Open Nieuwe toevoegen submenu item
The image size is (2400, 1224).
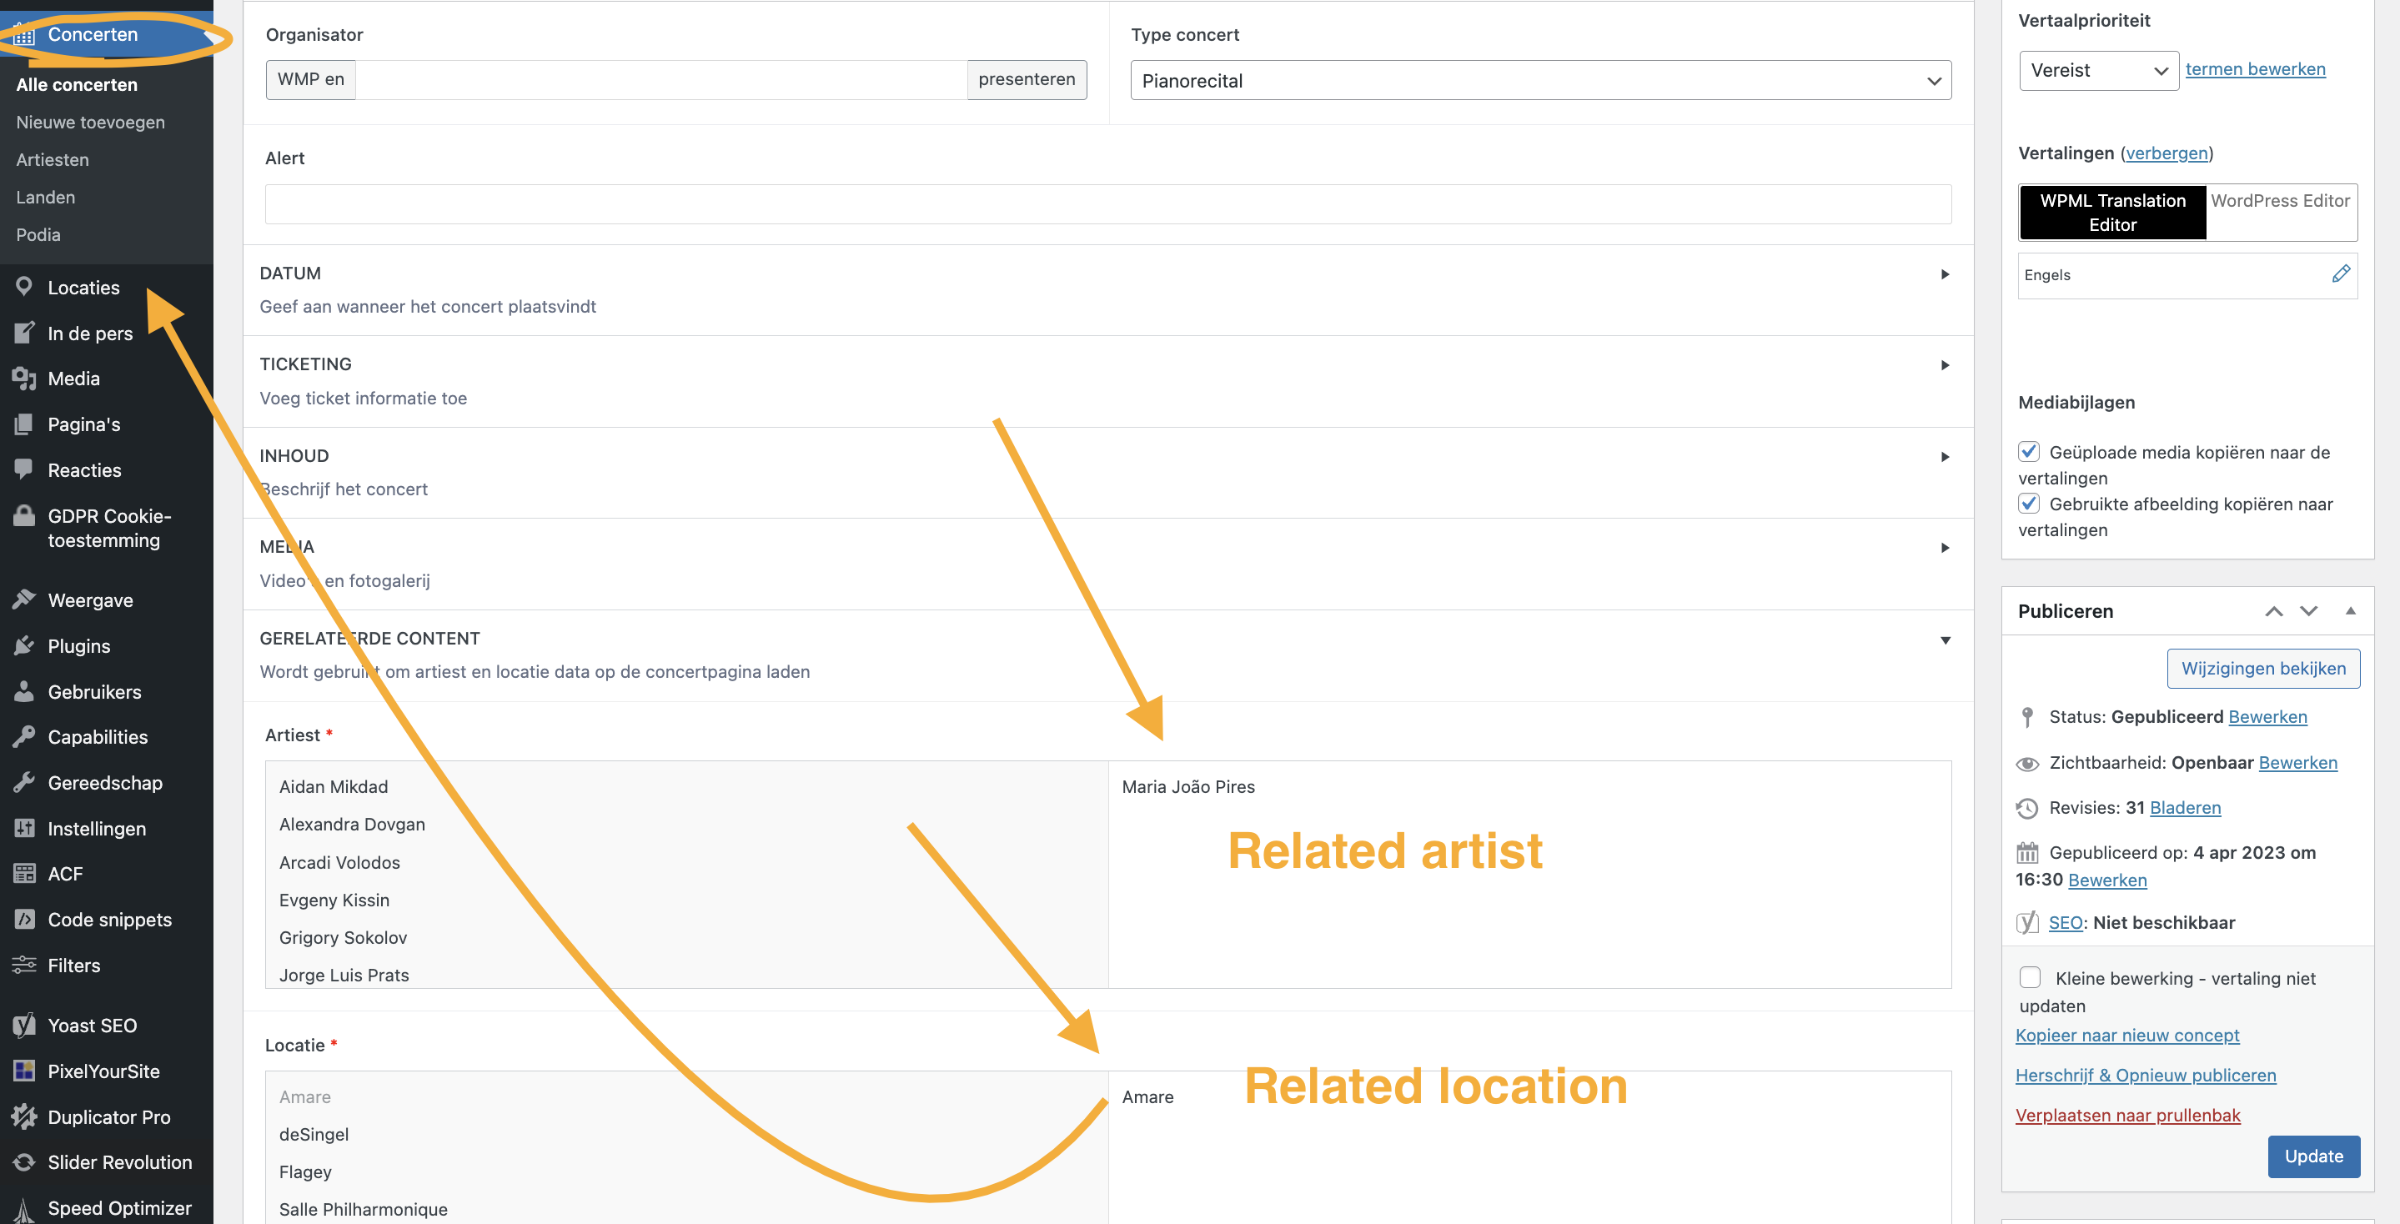(x=90, y=122)
